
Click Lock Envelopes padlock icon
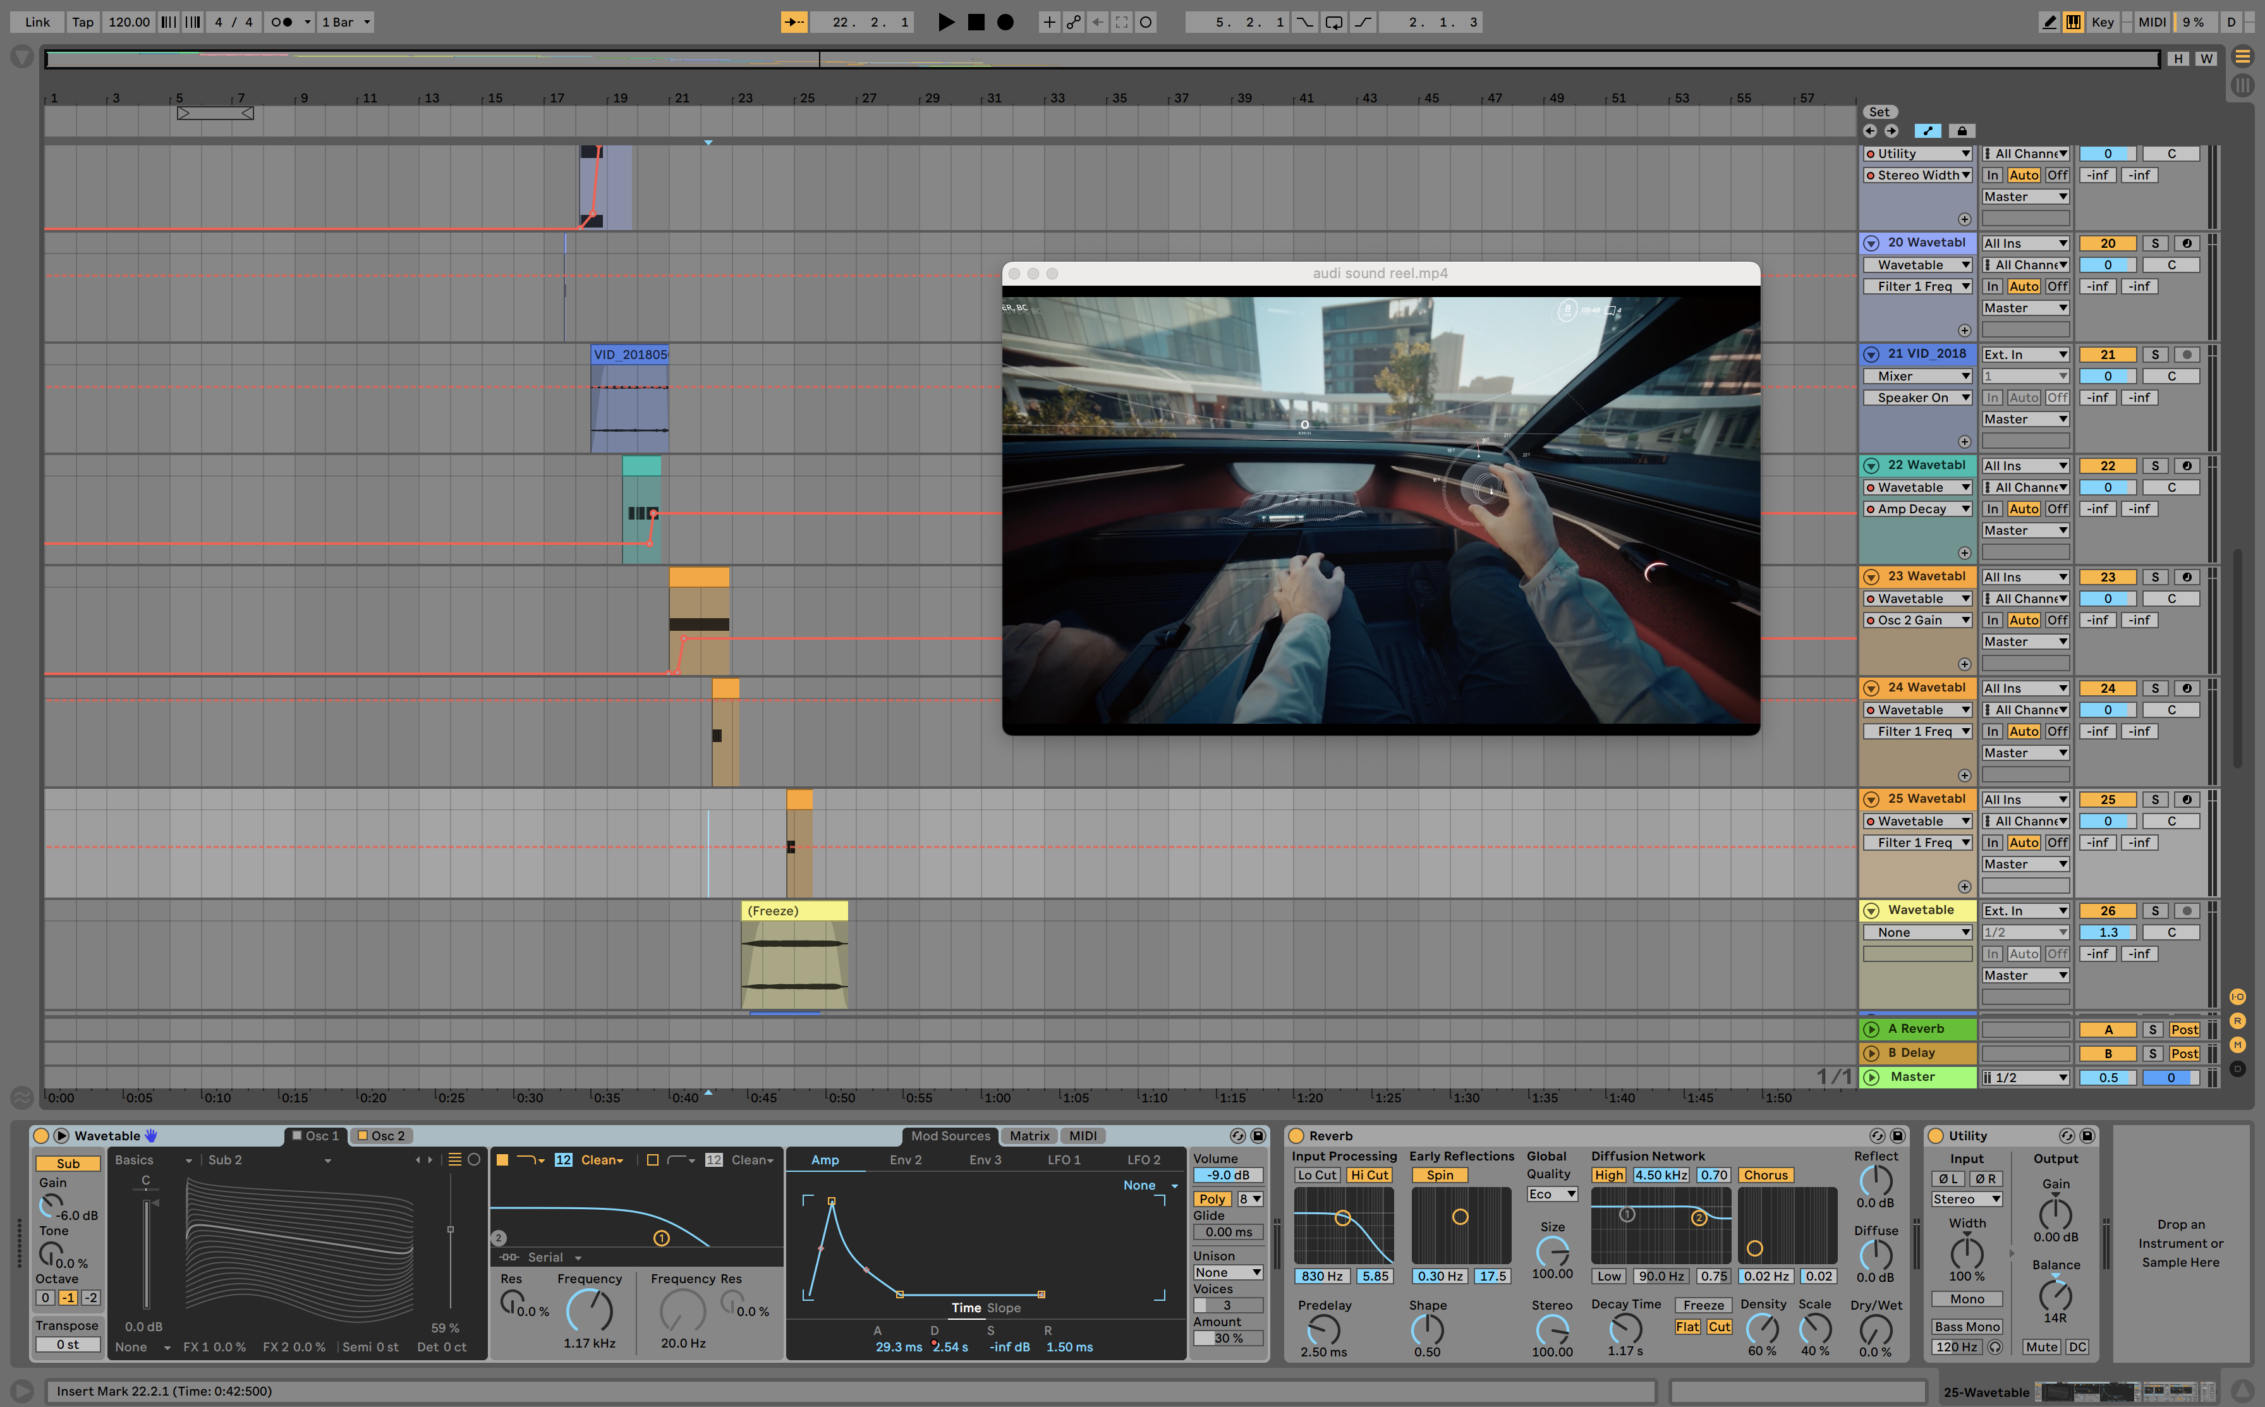pyautogui.click(x=1962, y=131)
